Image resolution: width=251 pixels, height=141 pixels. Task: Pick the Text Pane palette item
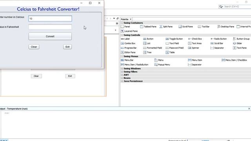point(240,48)
